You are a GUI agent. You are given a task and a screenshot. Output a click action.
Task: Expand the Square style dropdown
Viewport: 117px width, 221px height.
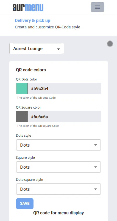[59, 167]
